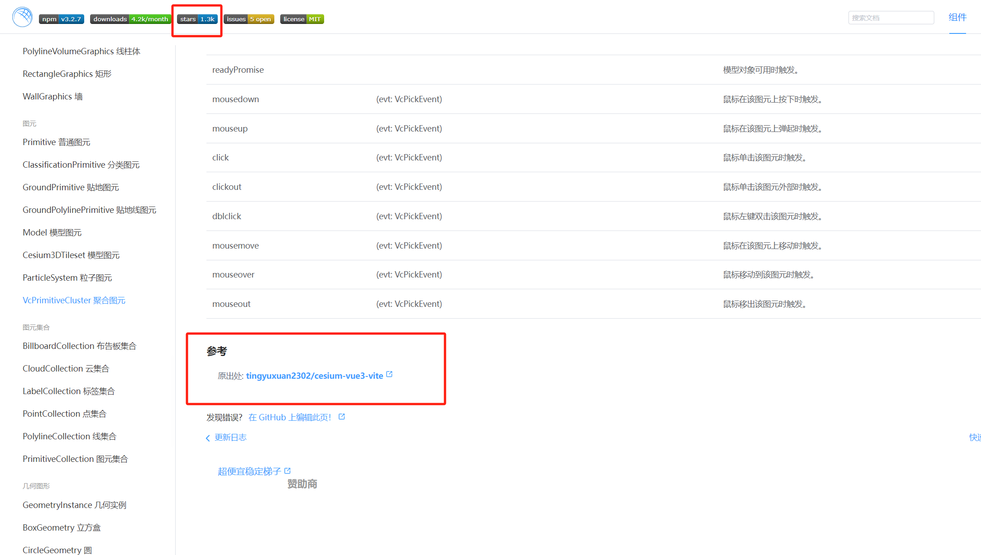Click the external link icon after GitHub edit link
This screenshot has height=555, width=981.
[342, 417]
